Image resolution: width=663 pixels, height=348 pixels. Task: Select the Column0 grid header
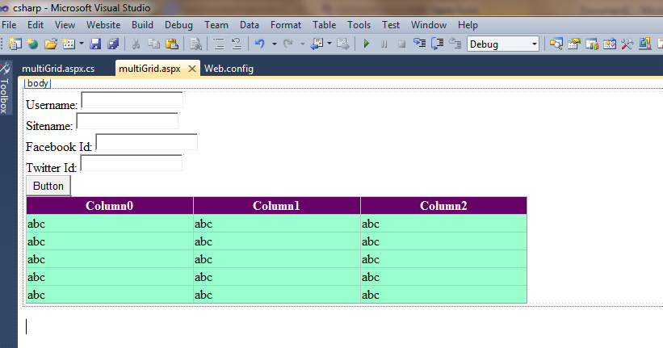coord(110,206)
